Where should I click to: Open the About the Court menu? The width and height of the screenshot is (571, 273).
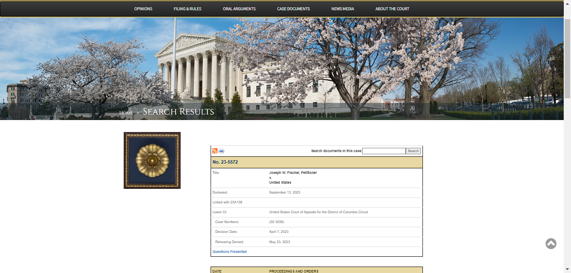click(x=393, y=9)
